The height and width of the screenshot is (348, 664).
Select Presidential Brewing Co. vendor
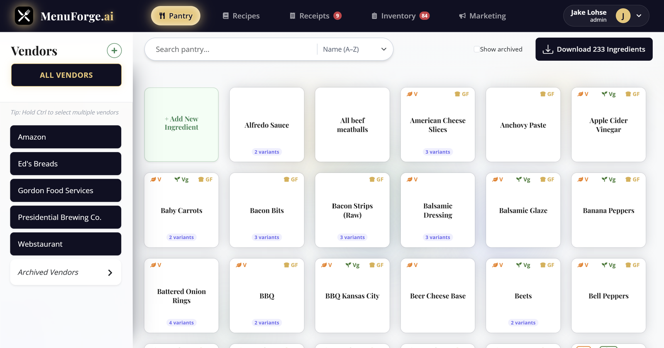point(66,217)
